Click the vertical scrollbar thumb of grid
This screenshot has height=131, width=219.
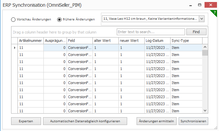tap(205, 53)
